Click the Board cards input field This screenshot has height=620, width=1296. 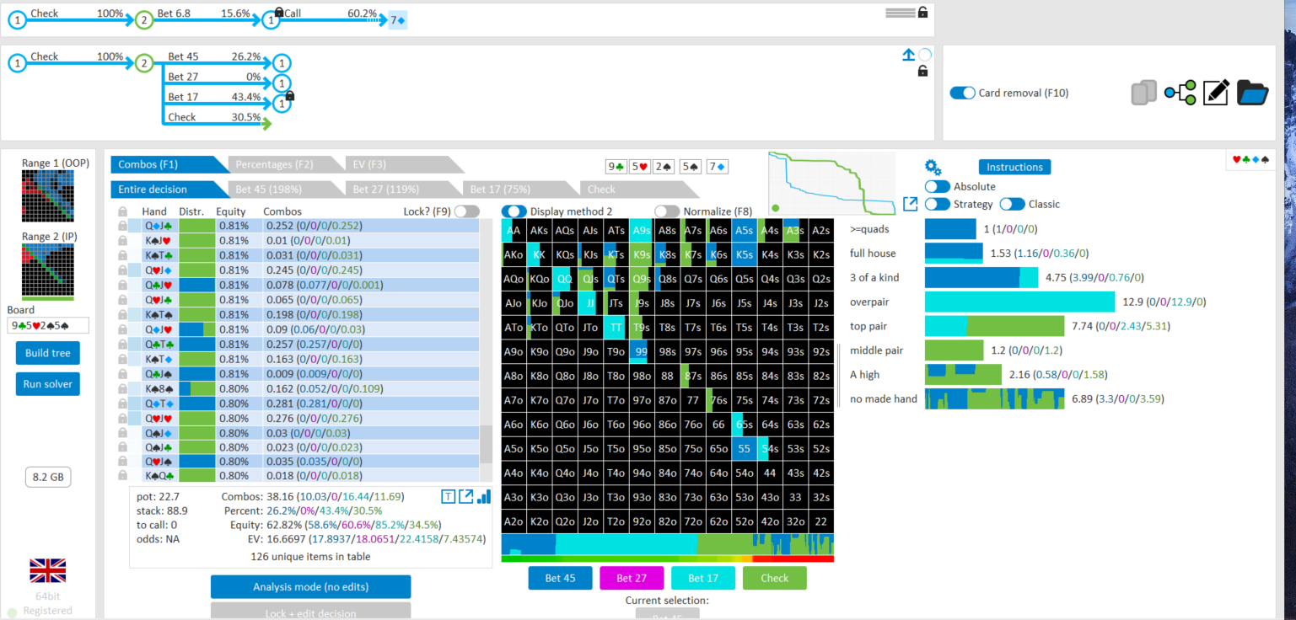[48, 324]
